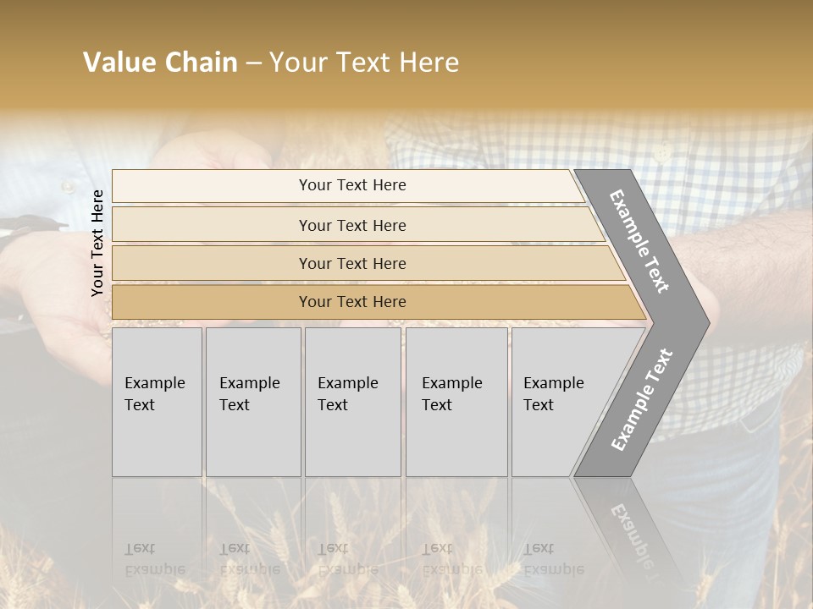Image resolution: width=813 pixels, height=609 pixels.
Task: Click the second gray Example Text box
Action: pyautogui.click(x=252, y=402)
